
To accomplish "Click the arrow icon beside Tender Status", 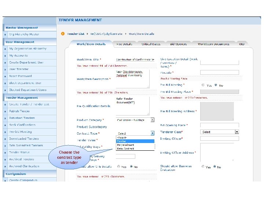I will (x=5, y=153).
